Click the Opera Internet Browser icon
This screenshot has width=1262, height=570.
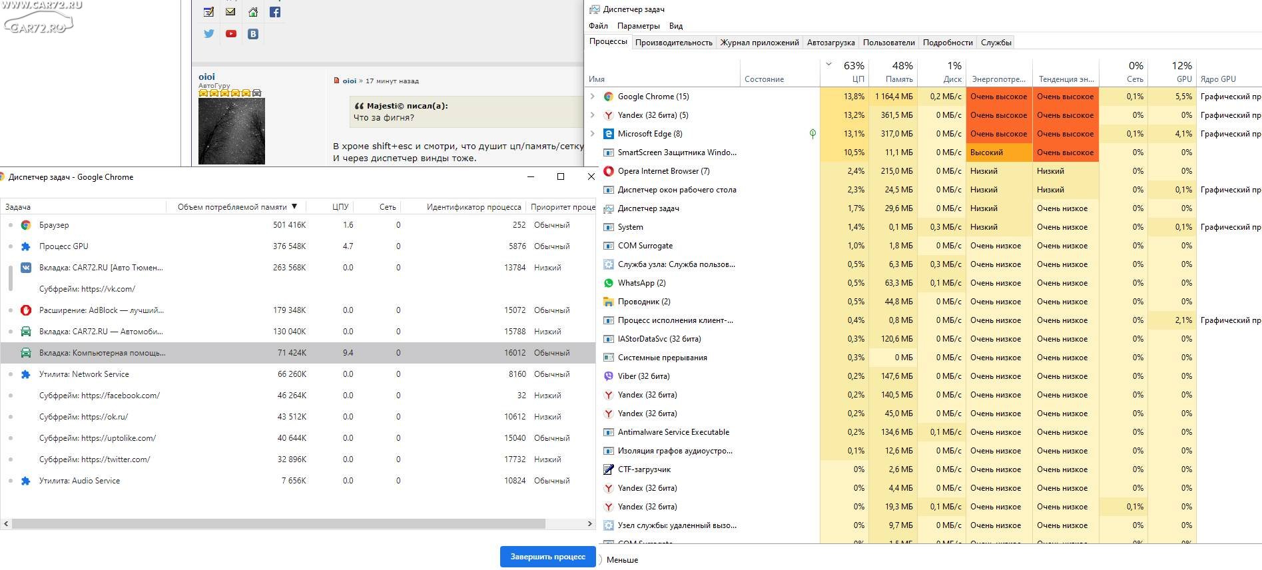[608, 171]
